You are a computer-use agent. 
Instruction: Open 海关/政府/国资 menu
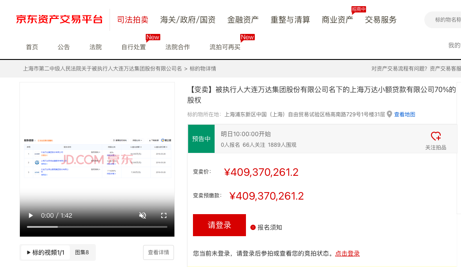point(188,20)
